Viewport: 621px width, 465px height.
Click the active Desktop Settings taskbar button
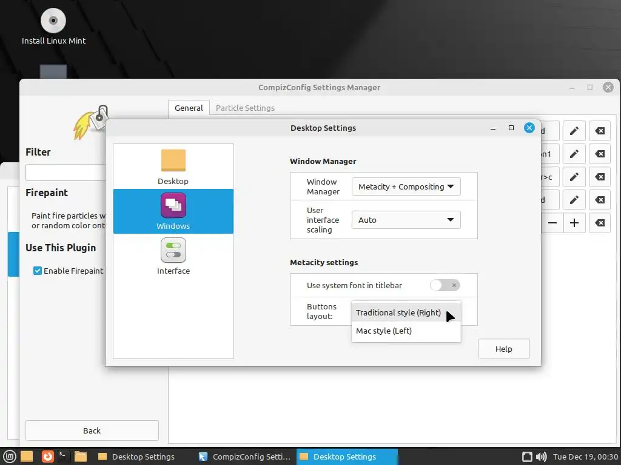(x=347, y=457)
